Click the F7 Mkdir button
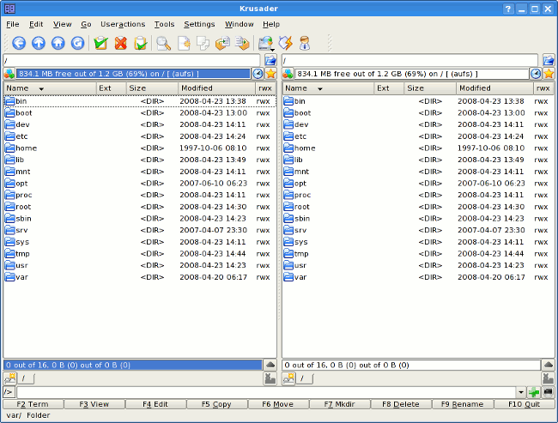This screenshot has width=558, height=423. pos(339,404)
